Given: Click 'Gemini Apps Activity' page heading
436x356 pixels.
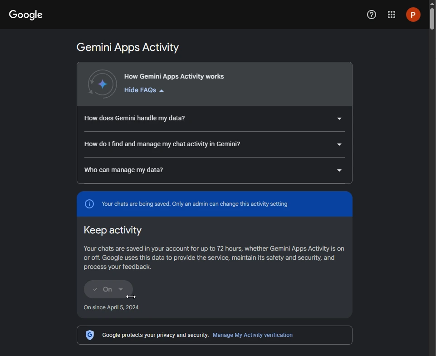Looking at the screenshot, I should point(127,47).
